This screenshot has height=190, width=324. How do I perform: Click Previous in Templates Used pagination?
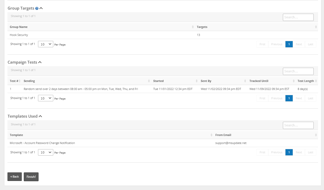point(277,152)
